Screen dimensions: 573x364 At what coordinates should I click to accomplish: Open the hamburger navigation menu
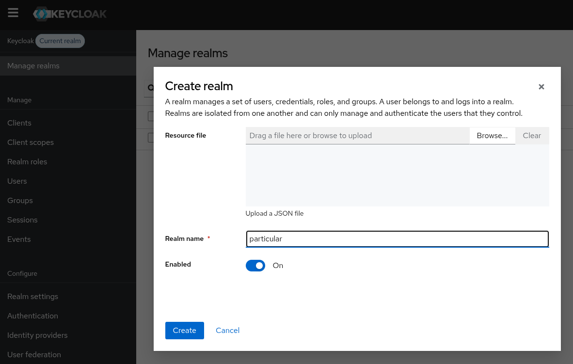pyautogui.click(x=13, y=13)
